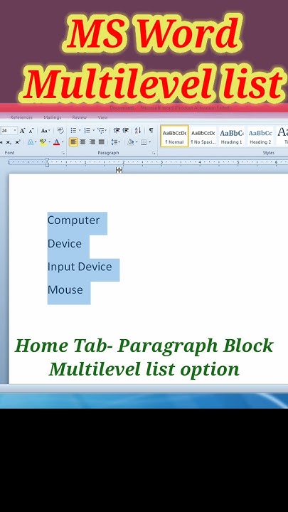
Task: Open the Multilevel List dropdown arrow
Action: point(106,131)
